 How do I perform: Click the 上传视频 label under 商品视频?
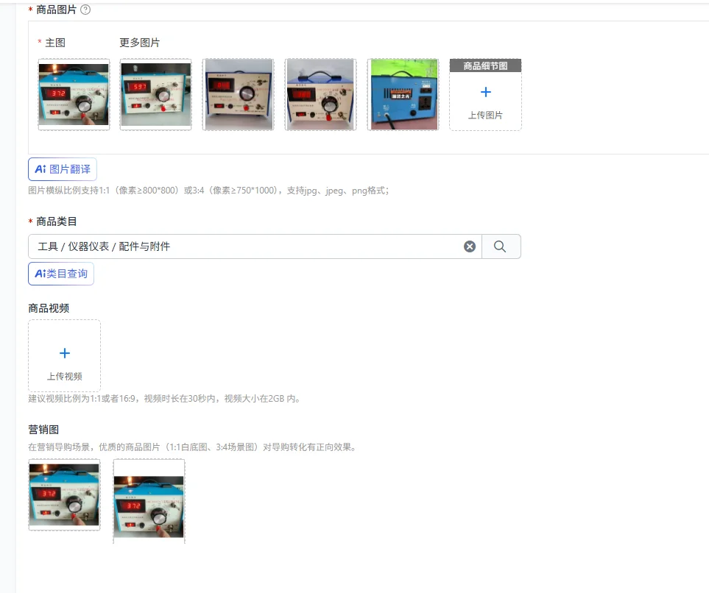[65, 377]
